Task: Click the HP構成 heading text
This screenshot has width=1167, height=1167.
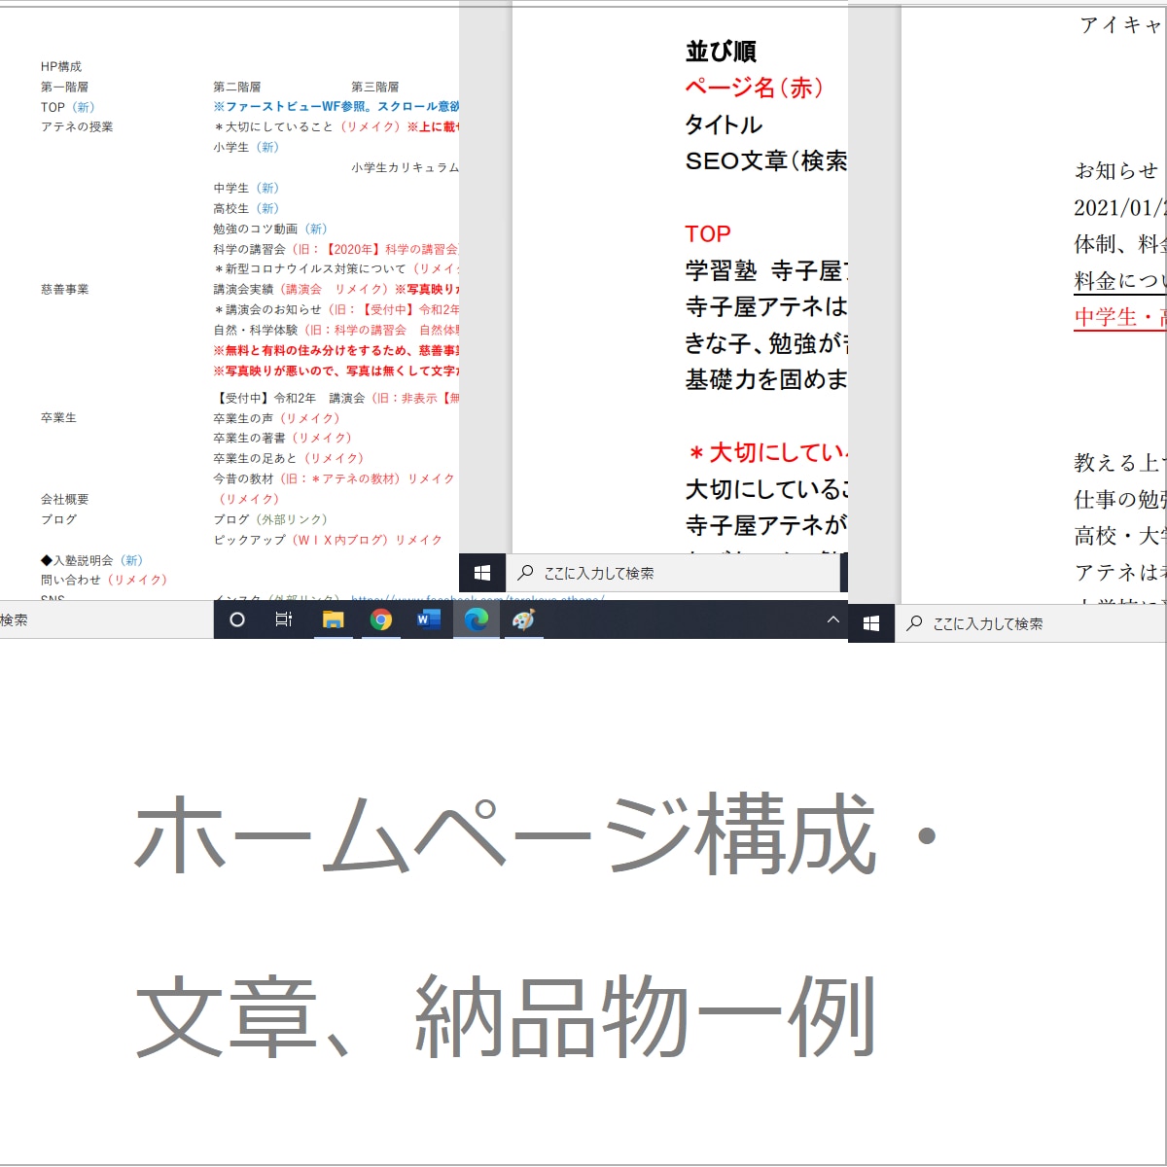Action: click(x=61, y=66)
